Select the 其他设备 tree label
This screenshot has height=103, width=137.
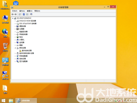(x=23, y=48)
